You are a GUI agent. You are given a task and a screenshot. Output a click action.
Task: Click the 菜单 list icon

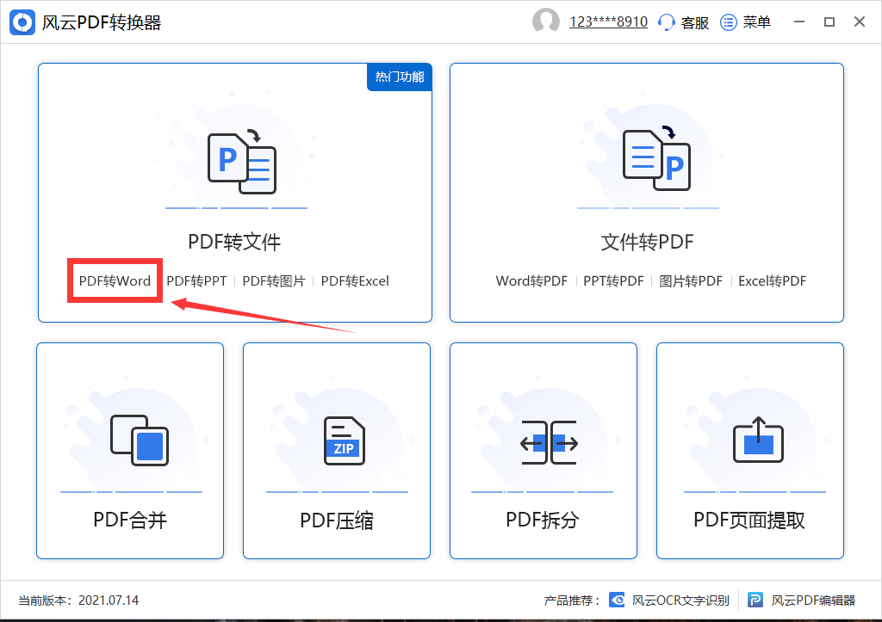pos(729,22)
